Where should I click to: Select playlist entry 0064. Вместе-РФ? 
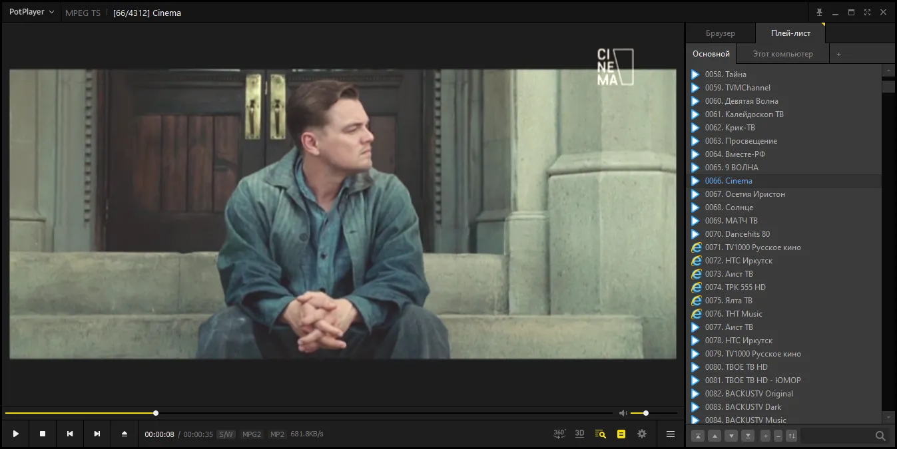(783, 154)
